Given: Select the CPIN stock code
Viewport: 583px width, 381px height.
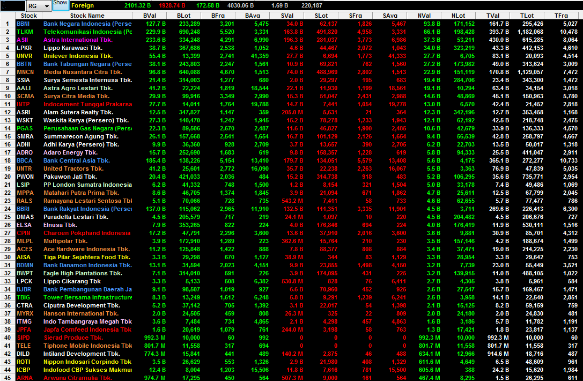Looking at the screenshot, I should 23,233.
